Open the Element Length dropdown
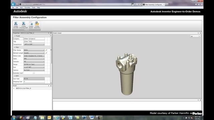Image resolution: width=214 pixels, height=120 pixels. click(34, 53)
